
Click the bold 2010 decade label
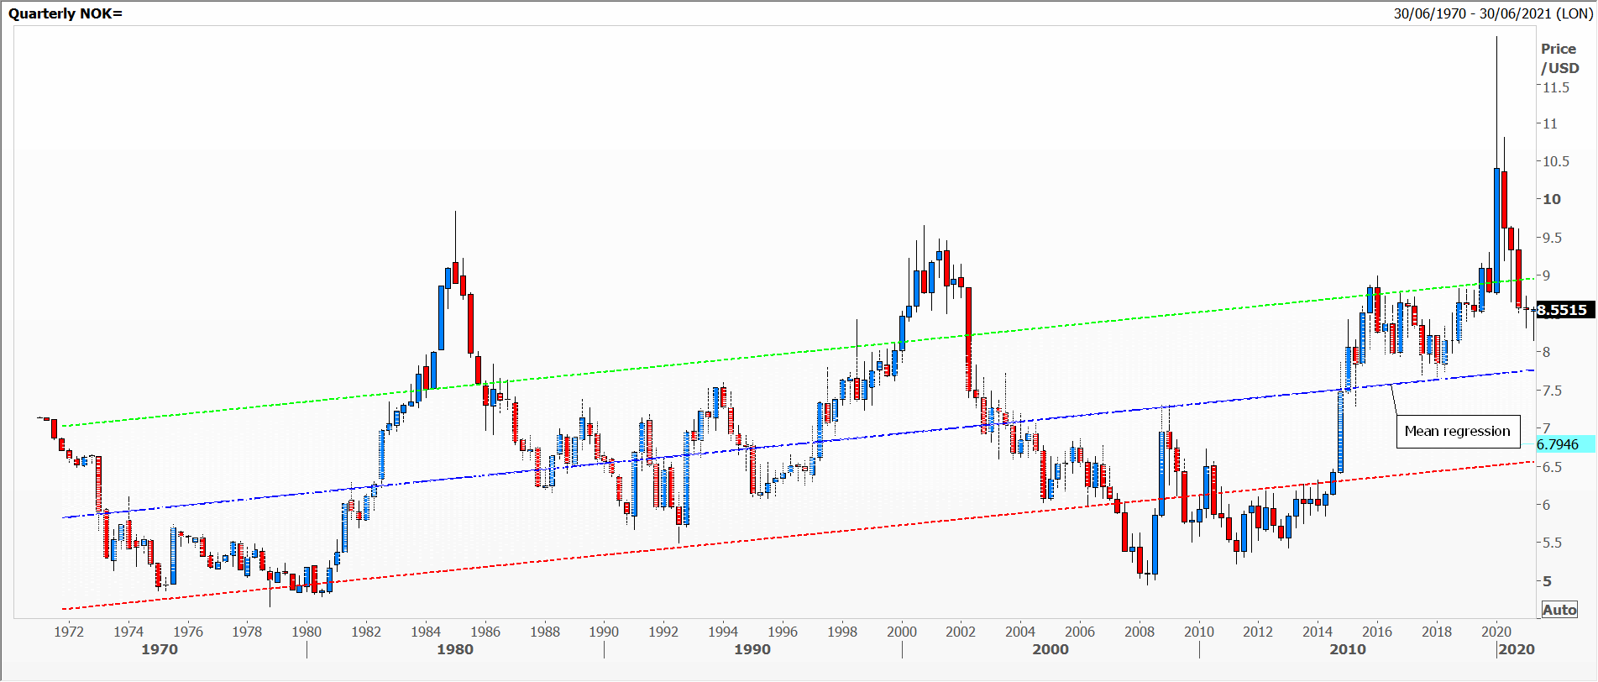[1348, 649]
